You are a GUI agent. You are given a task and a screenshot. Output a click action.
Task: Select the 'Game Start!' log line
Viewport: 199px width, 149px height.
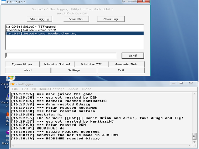[x=75, y=30]
